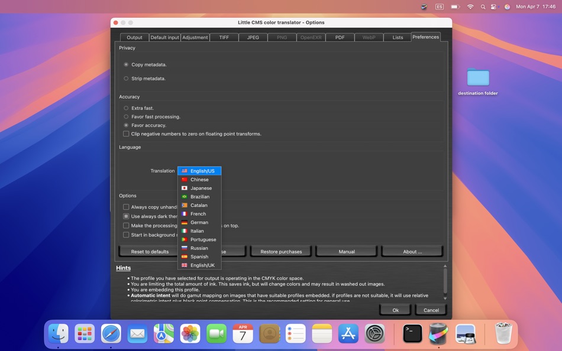Viewport: 562px width, 351px height.
Task: Click the paint can color translator dock icon
Action: 439,333
